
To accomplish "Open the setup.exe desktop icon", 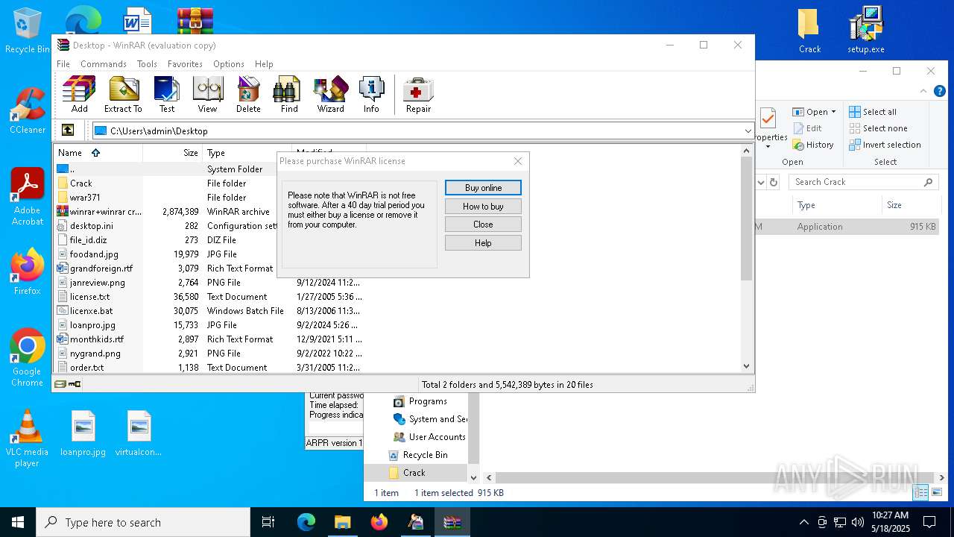I will (866, 30).
